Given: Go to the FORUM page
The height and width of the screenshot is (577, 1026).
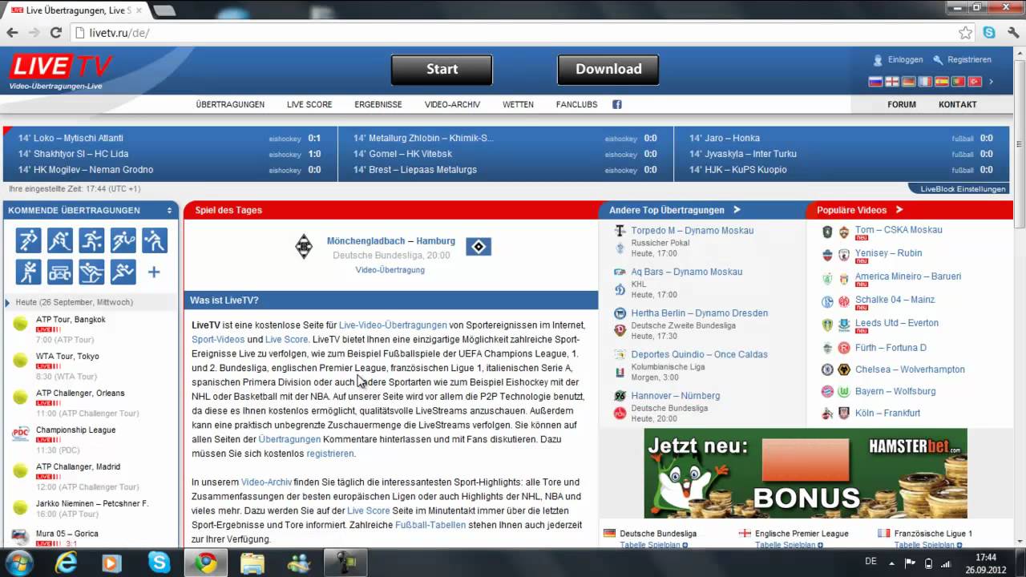Looking at the screenshot, I should pyautogui.click(x=902, y=104).
